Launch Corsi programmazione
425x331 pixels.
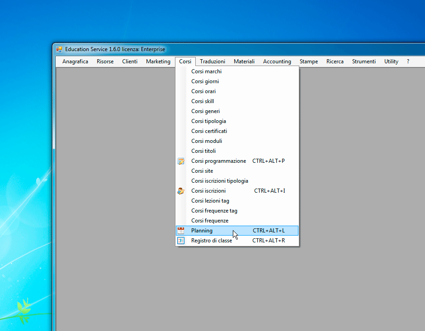[x=237, y=161]
